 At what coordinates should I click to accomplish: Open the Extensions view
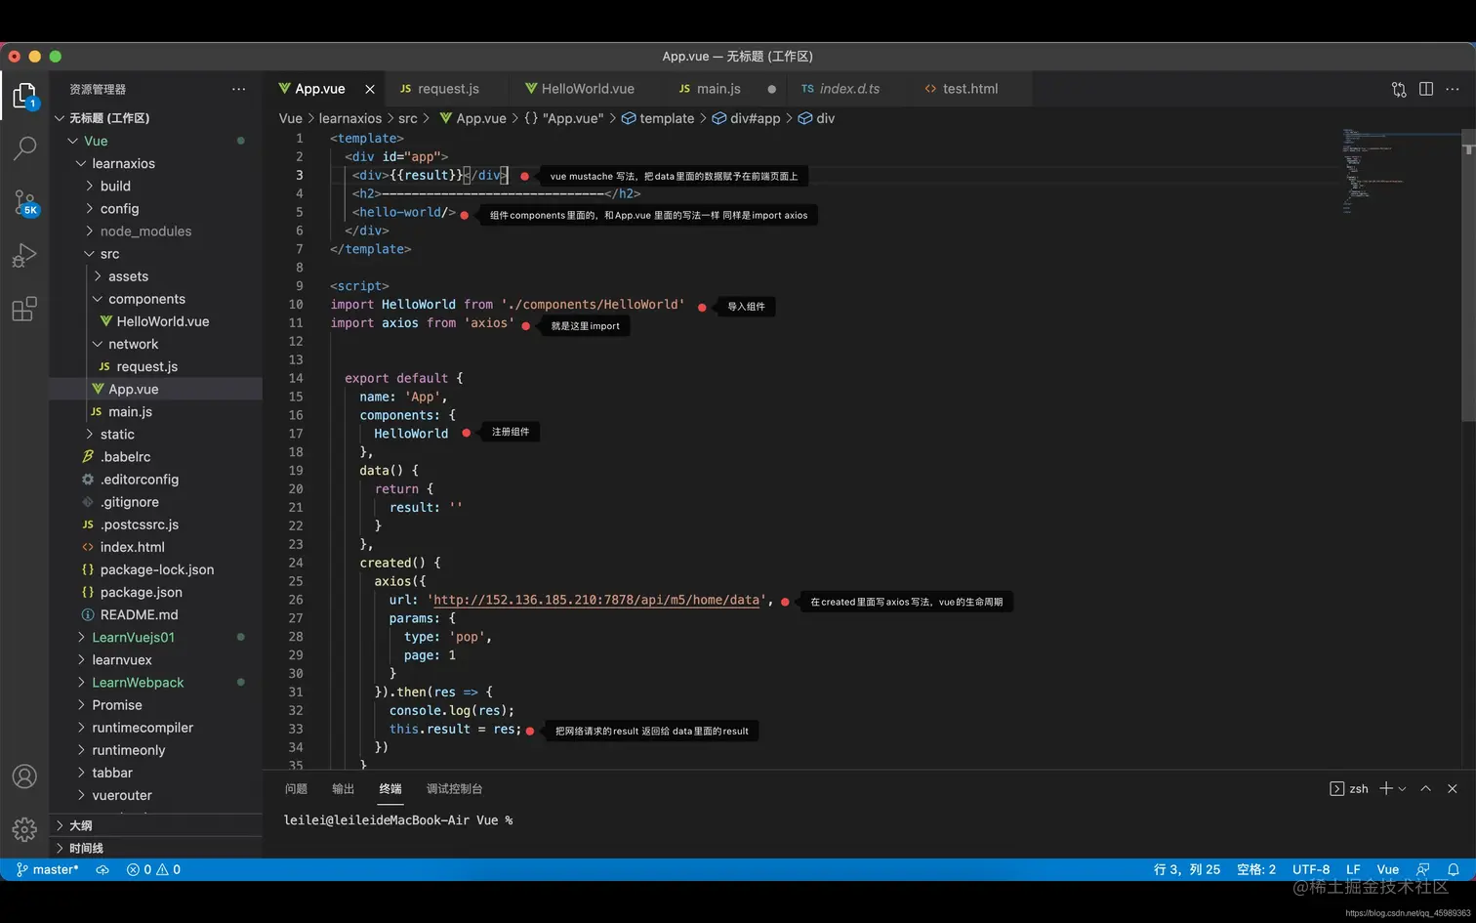point(24,310)
